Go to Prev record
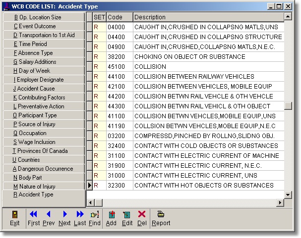Screen dimensions: 301x238 pyautogui.click(x=49, y=219)
